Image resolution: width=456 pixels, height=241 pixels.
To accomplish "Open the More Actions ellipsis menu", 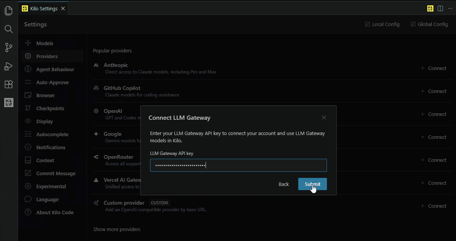I will (450, 8).
